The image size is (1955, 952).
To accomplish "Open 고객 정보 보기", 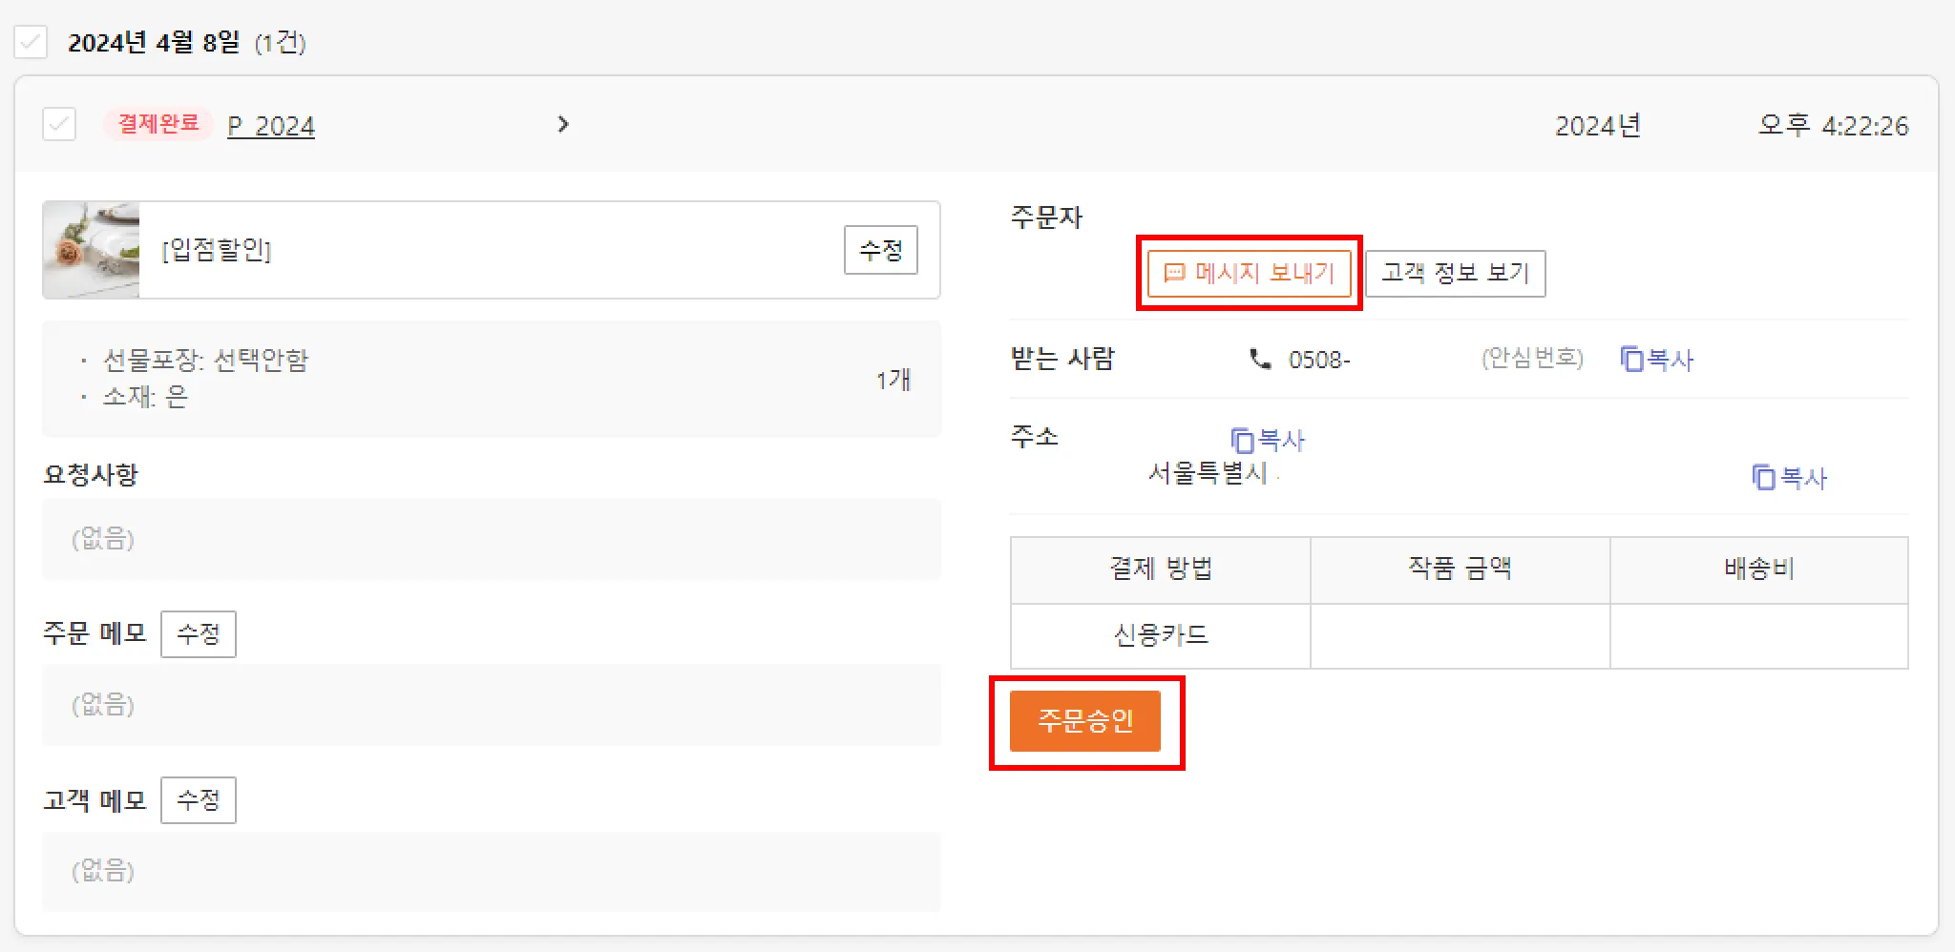I will [1456, 274].
